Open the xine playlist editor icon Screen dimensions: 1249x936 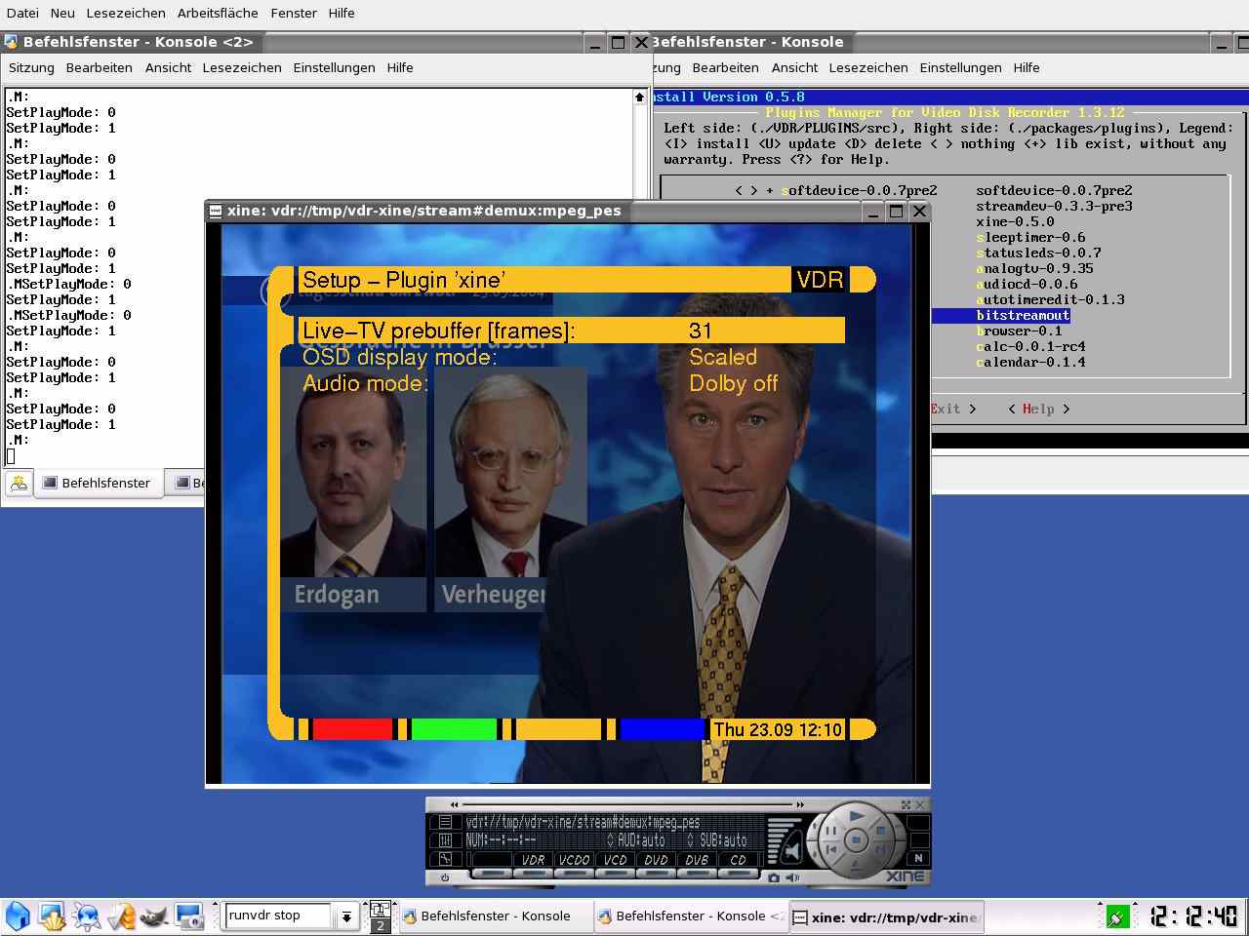pyautogui.click(x=445, y=822)
